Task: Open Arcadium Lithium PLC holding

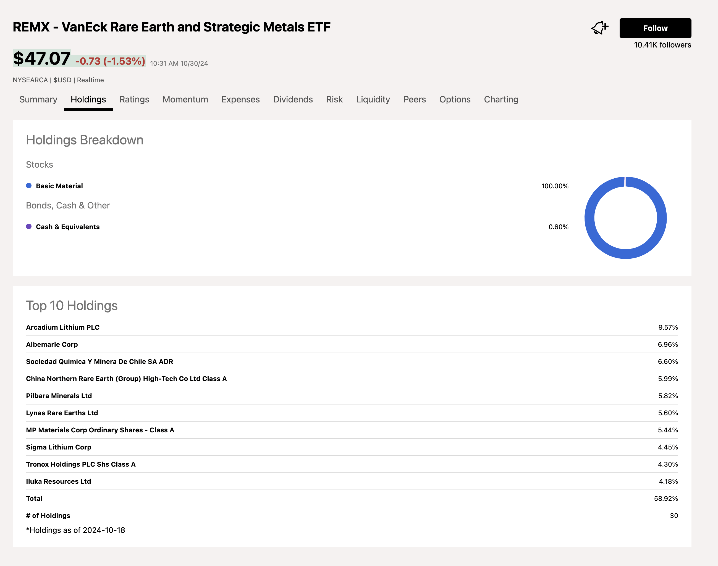Action: click(63, 327)
